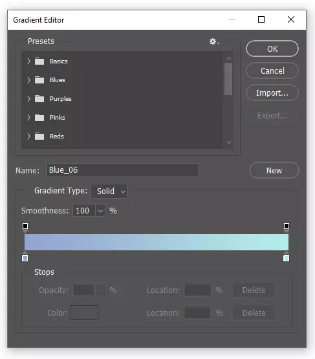Click the New button
Image resolution: width=315 pixels, height=359 pixels.
tap(274, 170)
